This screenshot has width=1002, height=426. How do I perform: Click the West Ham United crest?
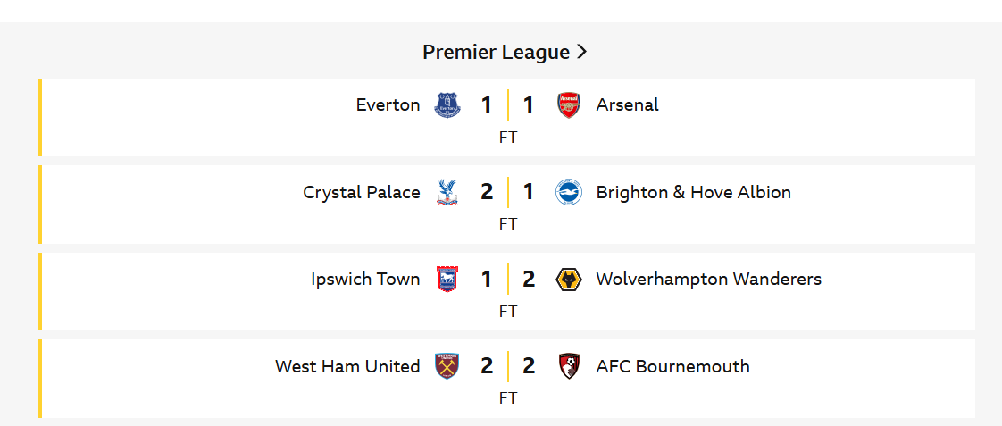pos(447,366)
